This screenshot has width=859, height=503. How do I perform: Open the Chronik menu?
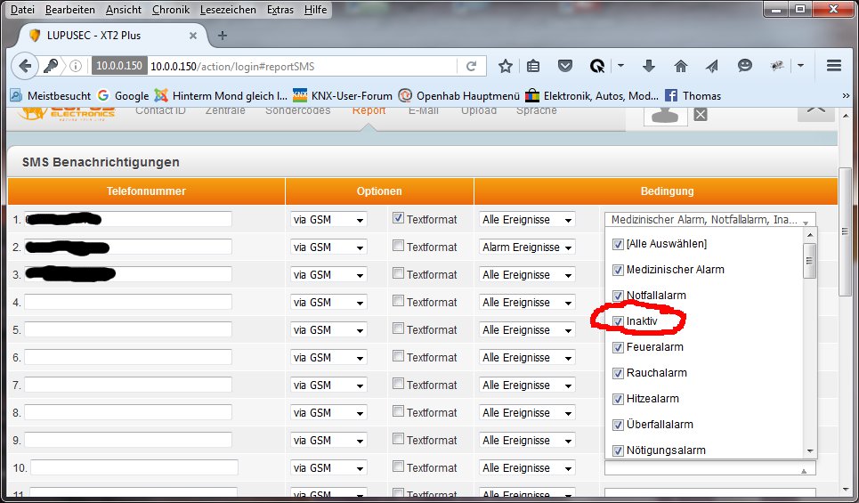pyautogui.click(x=170, y=9)
